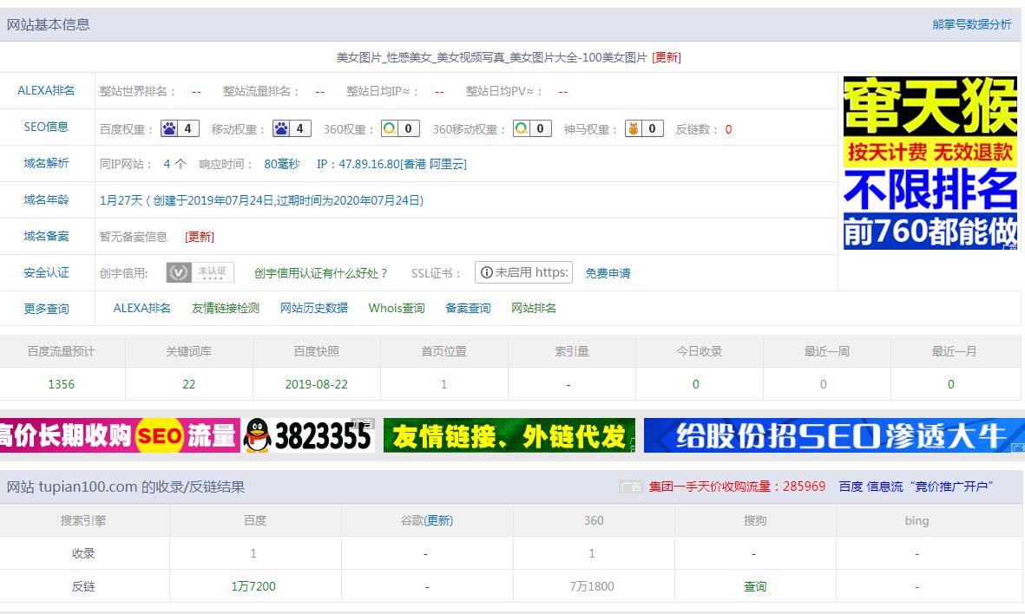Screen dimensions: 1025x614
Task: Click the same-IP sites count 4 个
Action: point(174,164)
